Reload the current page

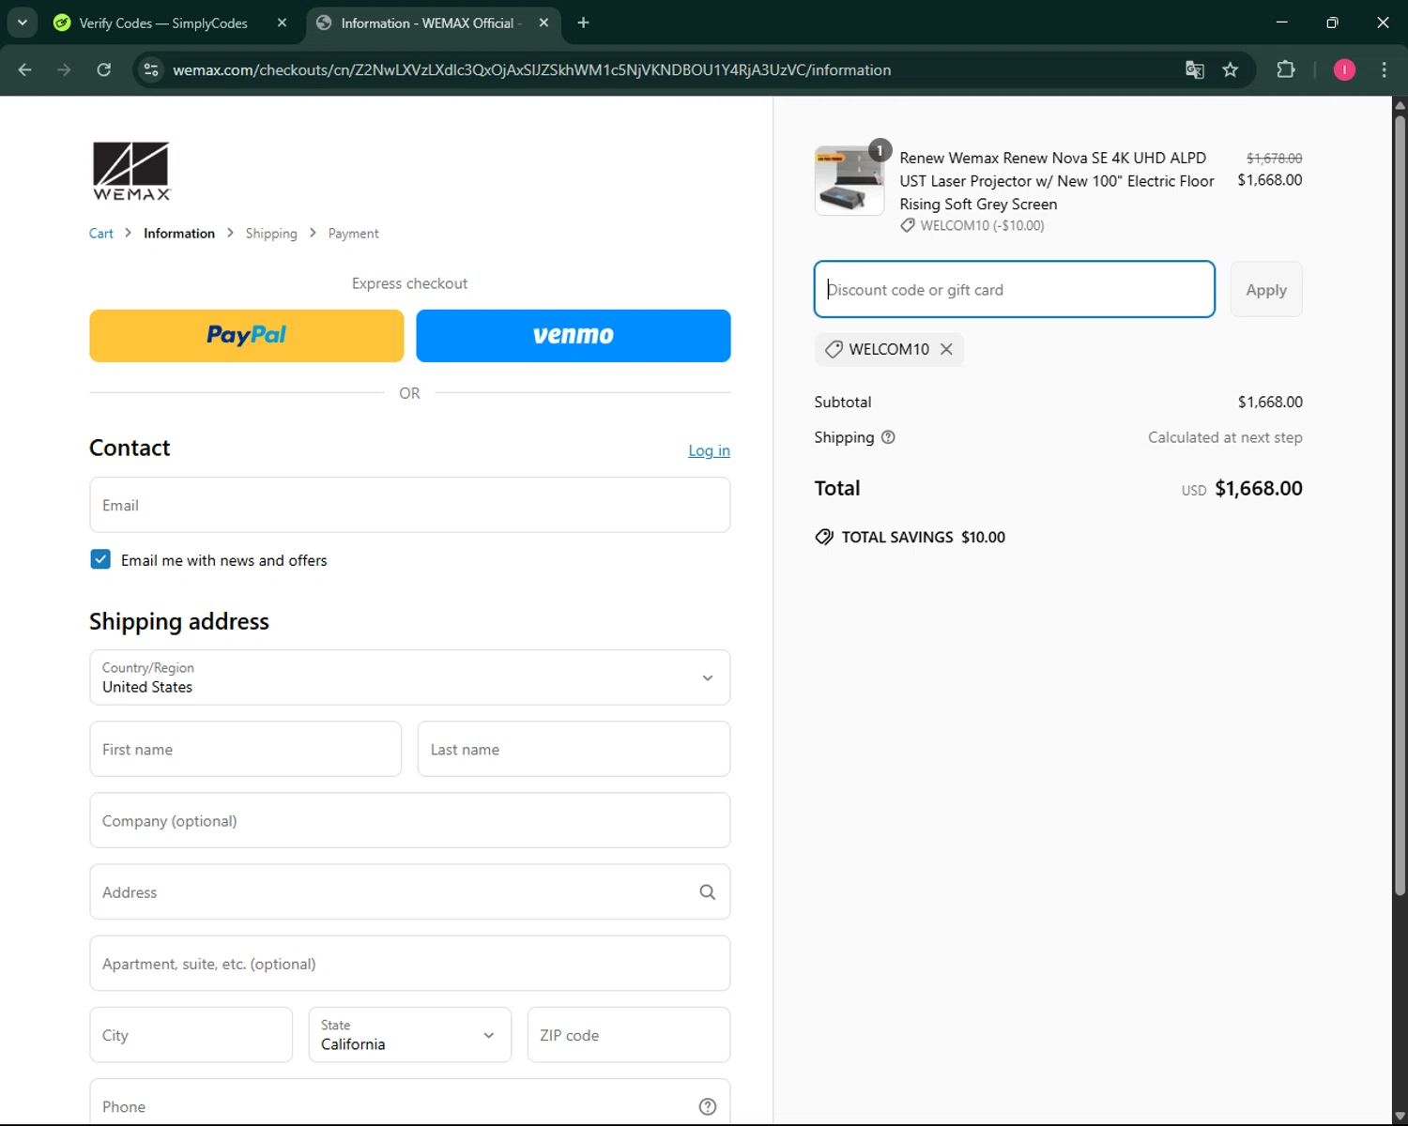coord(104,69)
